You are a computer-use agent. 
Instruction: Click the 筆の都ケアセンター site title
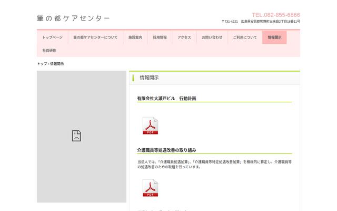(73, 18)
